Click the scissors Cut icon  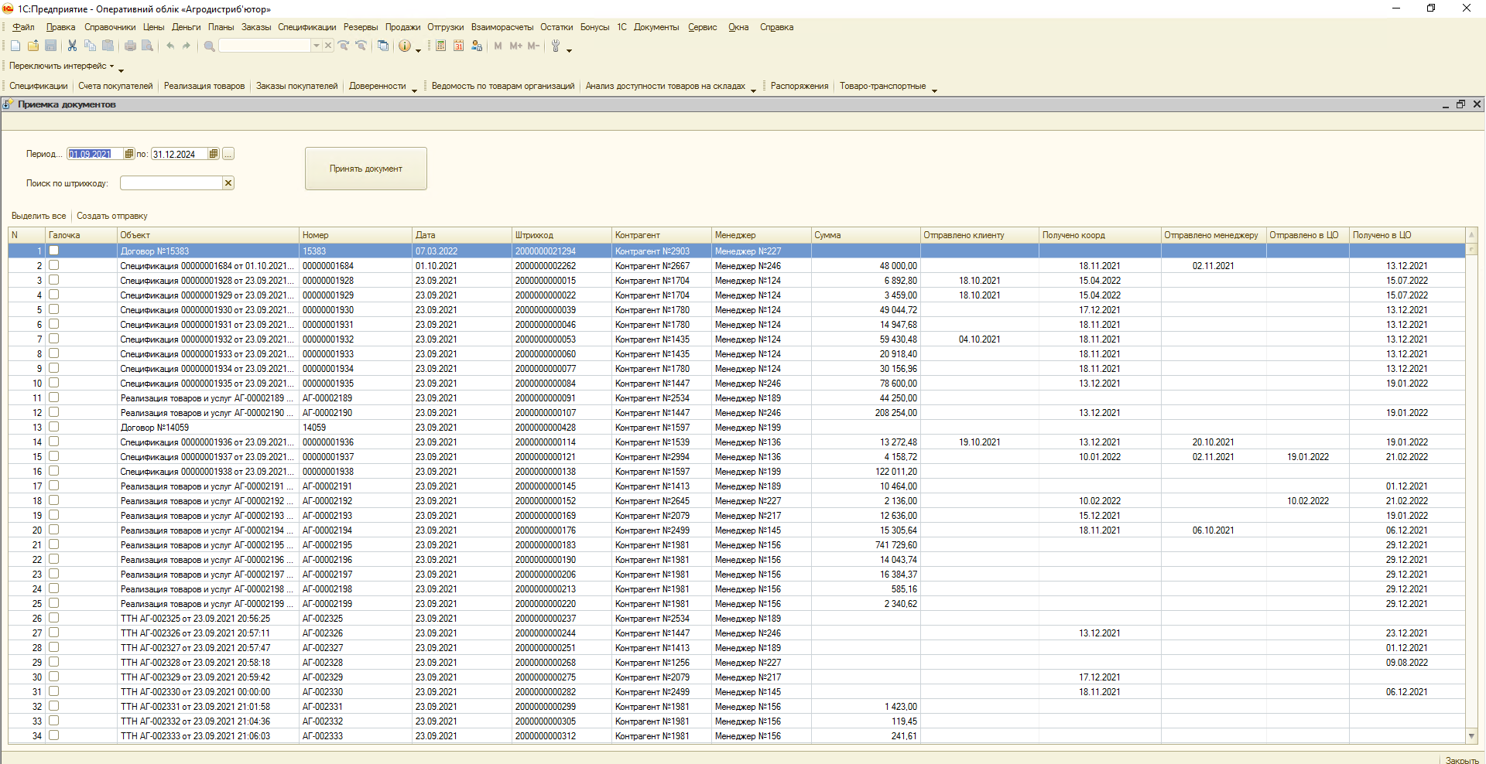72,46
